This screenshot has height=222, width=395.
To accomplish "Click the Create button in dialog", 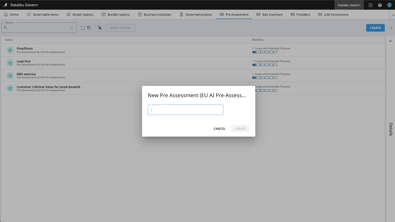I will pos(240,129).
